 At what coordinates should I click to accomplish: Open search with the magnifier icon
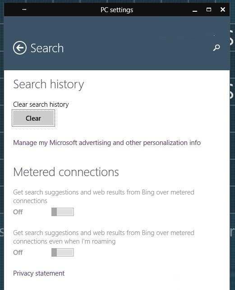click(x=217, y=48)
